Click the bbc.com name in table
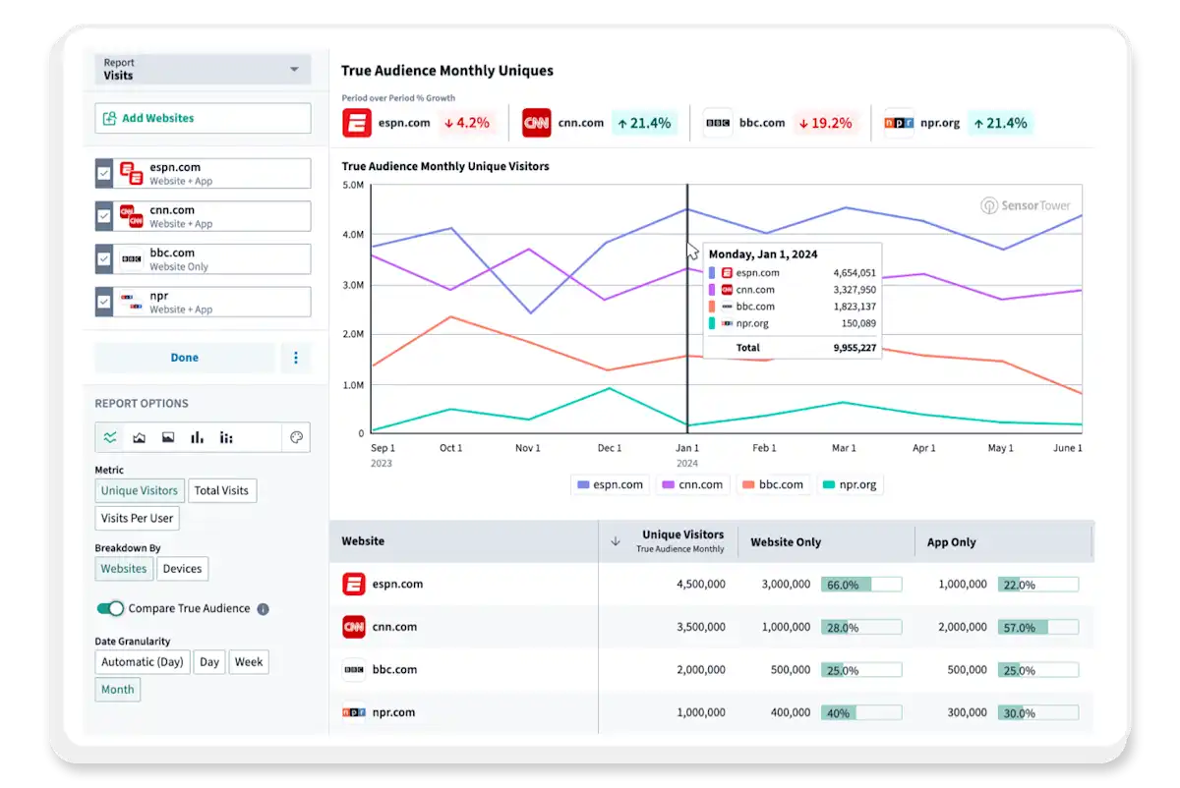The image size is (1180, 788). [x=394, y=670]
